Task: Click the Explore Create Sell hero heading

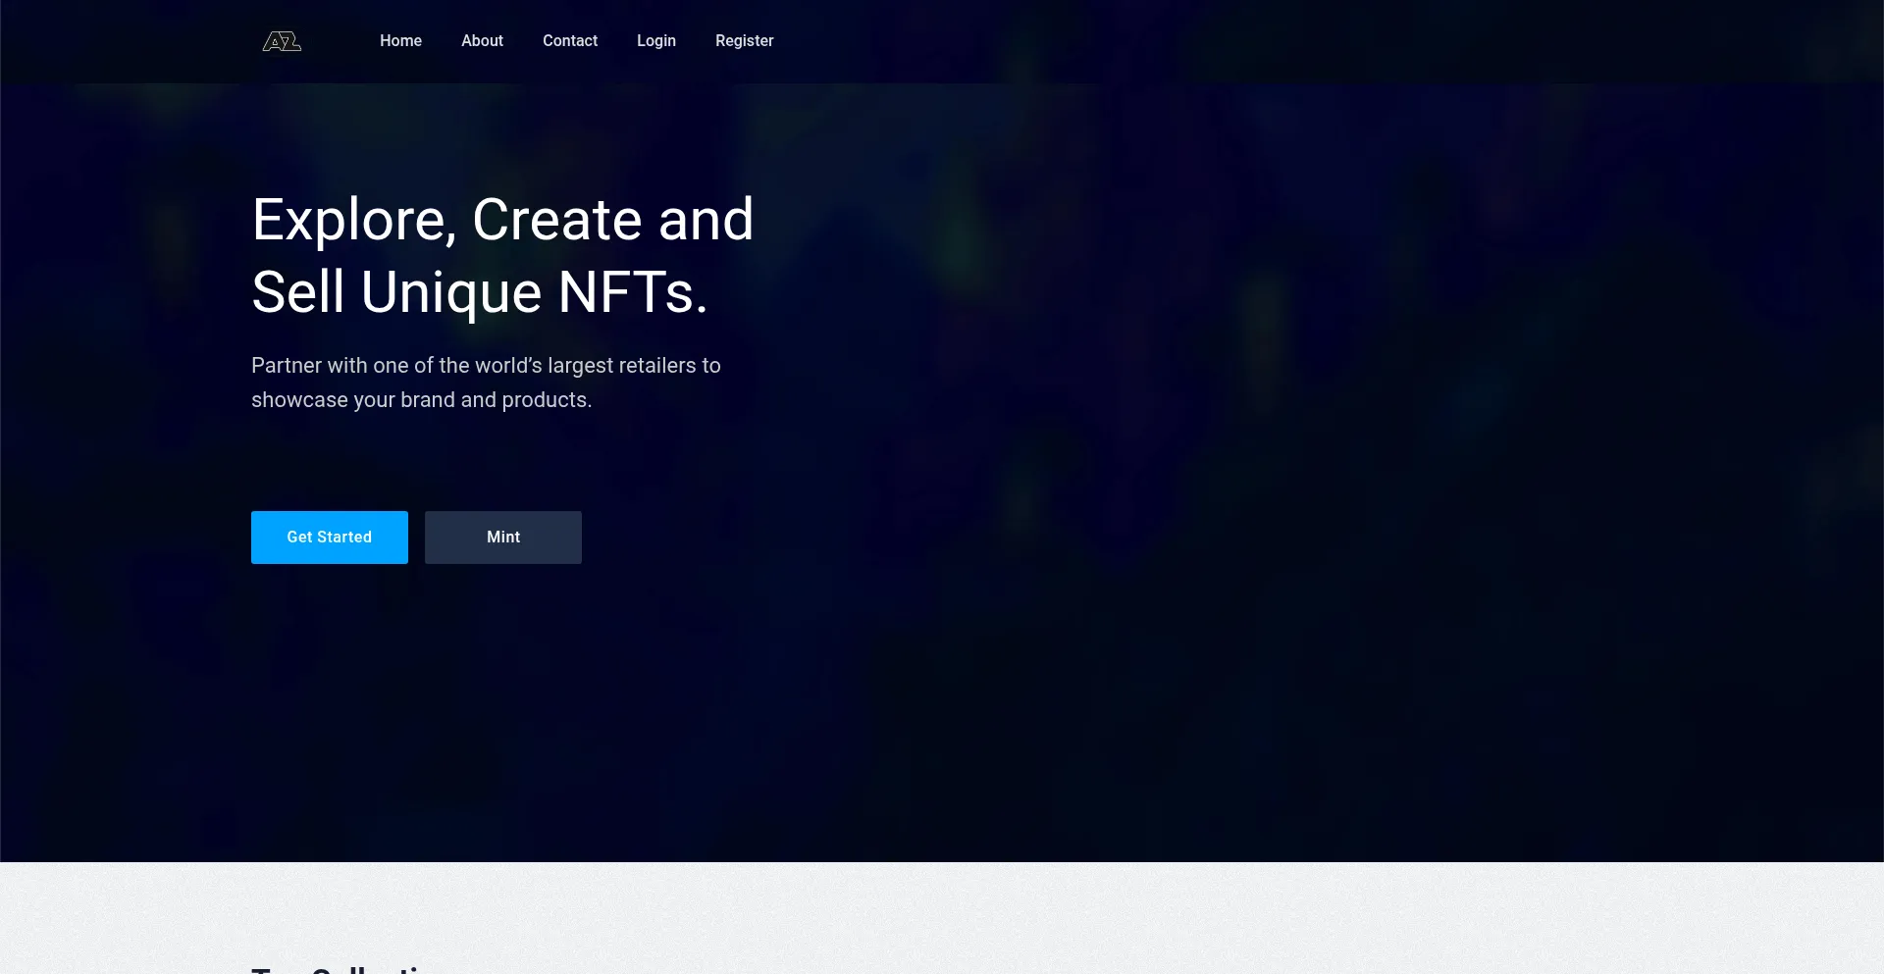Action: (502, 255)
